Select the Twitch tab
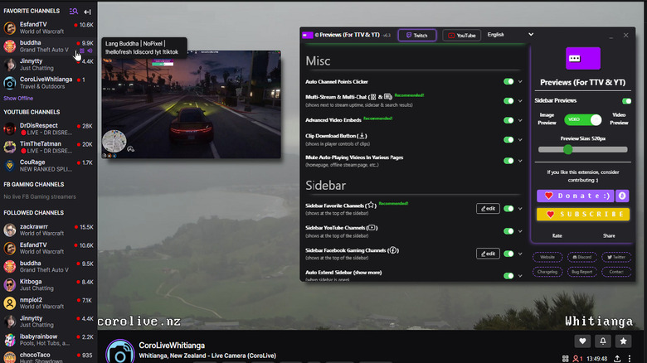Image resolution: width=647 pixels, height=363 pixels. tap(417, 36)
